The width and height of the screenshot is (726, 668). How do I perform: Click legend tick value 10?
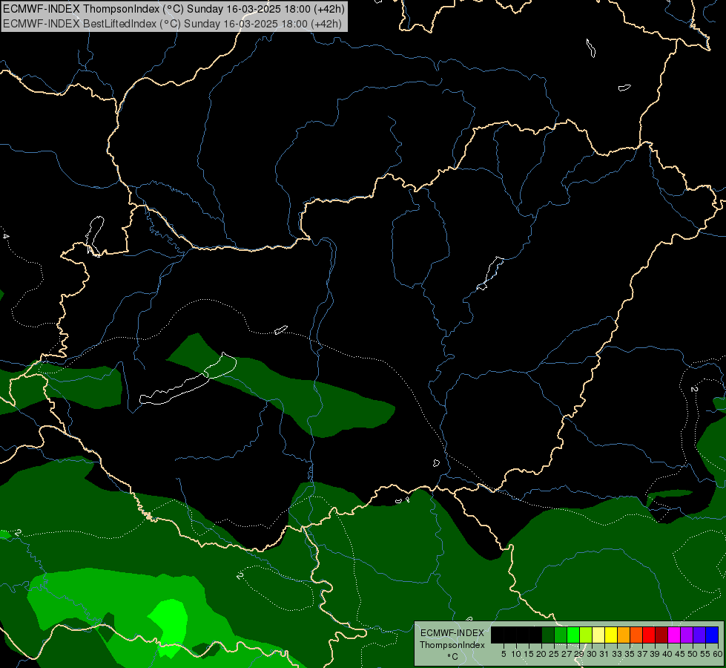tap(516, 654)
